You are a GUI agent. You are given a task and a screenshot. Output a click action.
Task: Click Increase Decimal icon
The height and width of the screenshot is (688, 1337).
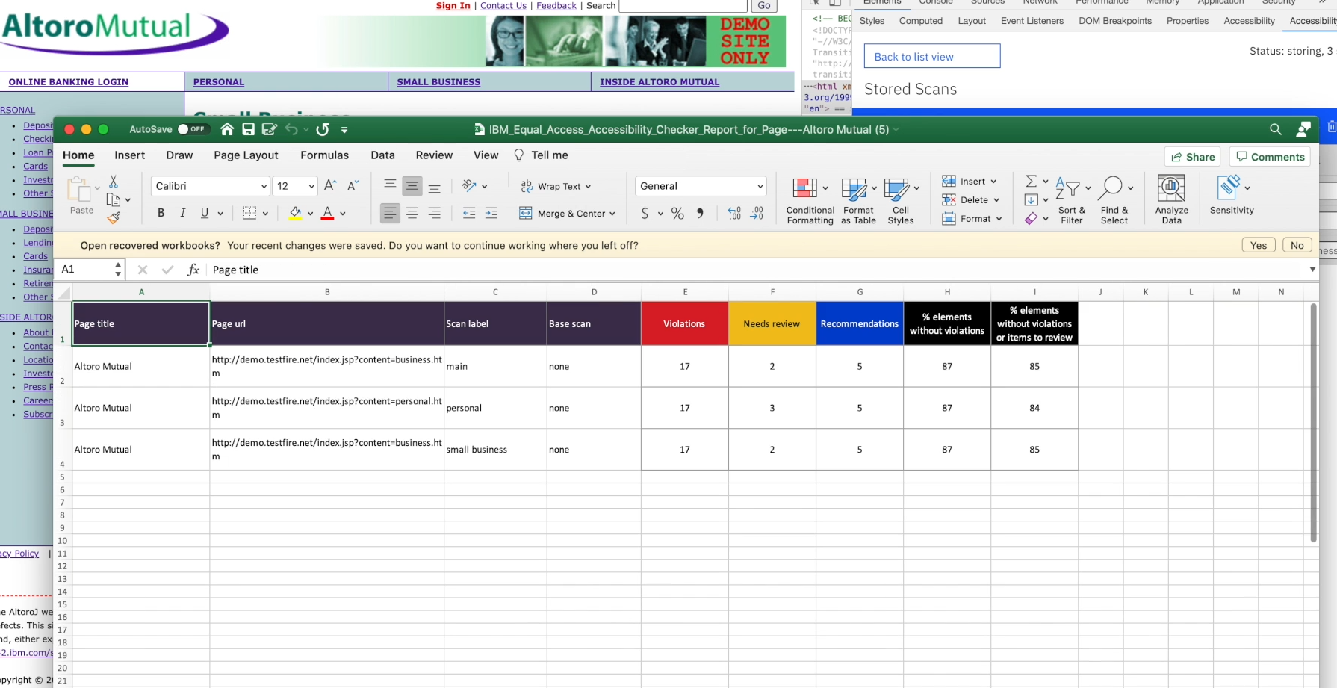pyautogui.click(x=734, y=214)
